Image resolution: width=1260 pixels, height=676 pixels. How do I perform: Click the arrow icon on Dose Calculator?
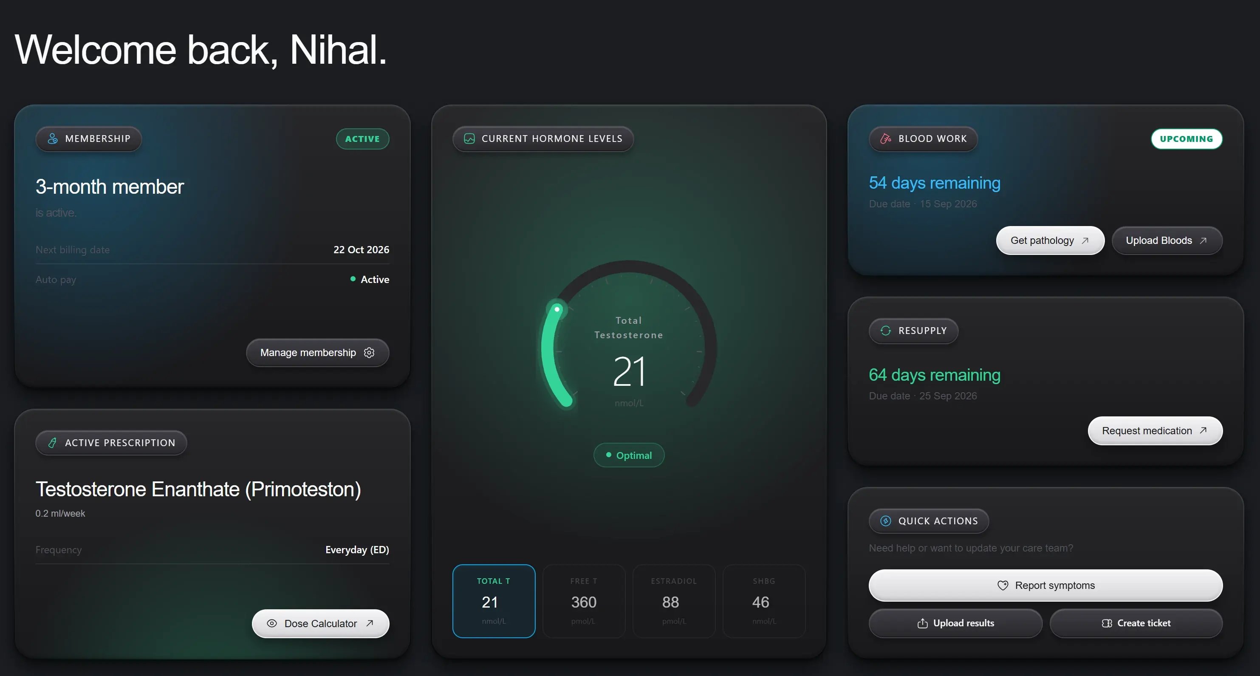pos(370,623)
